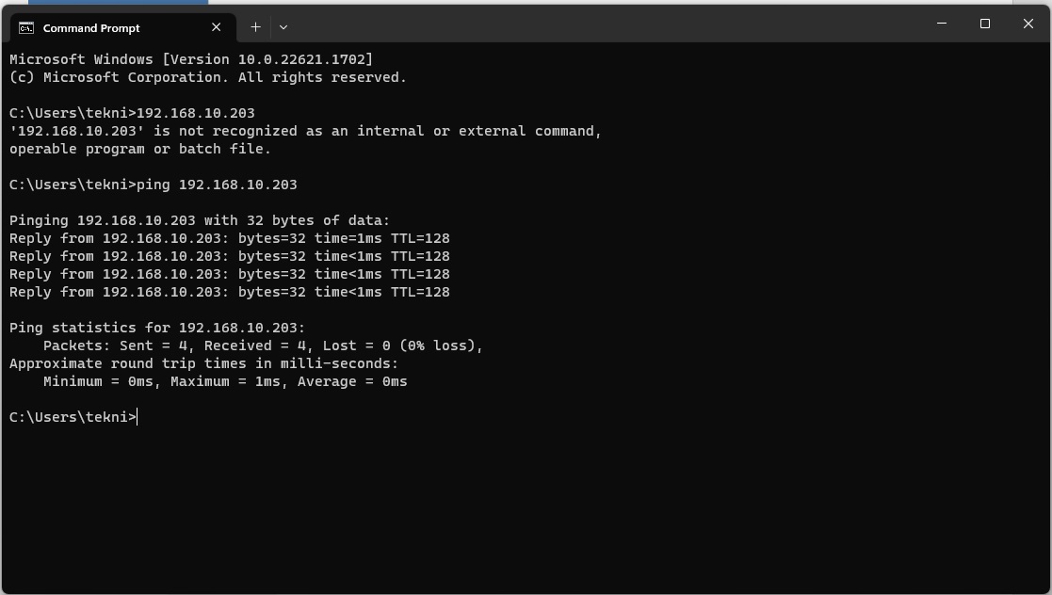Click "Pinging 192.168.10.203 with 32 bytes" line
This screenshot has width=1052, height=595.
200,220
